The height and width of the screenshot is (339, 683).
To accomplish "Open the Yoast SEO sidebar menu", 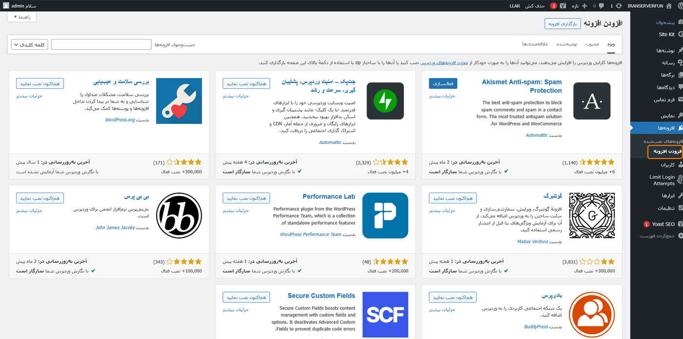I will tap(663, 224).
